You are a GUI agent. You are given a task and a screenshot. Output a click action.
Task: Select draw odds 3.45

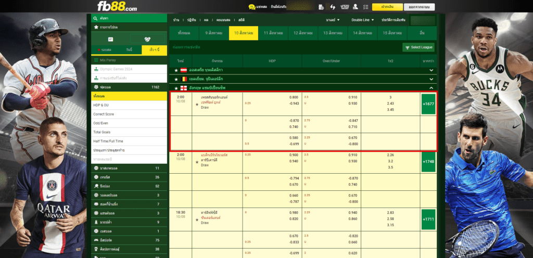coord(390,110)
